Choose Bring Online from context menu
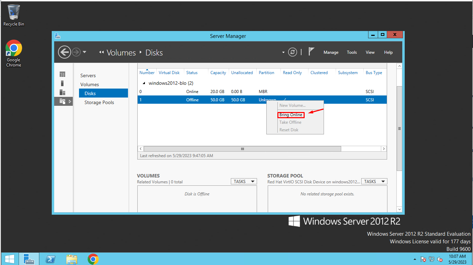 [291, 115]
